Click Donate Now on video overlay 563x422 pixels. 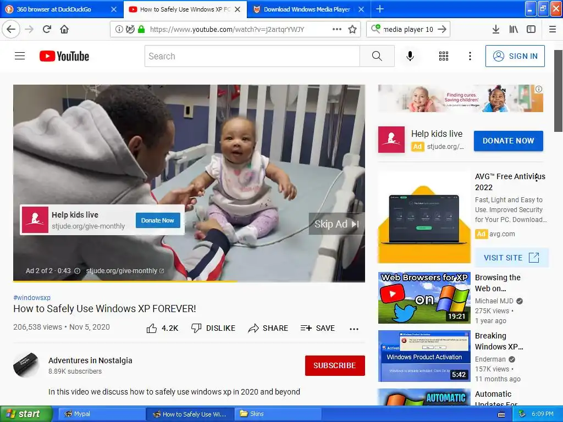tap(157, 220)
